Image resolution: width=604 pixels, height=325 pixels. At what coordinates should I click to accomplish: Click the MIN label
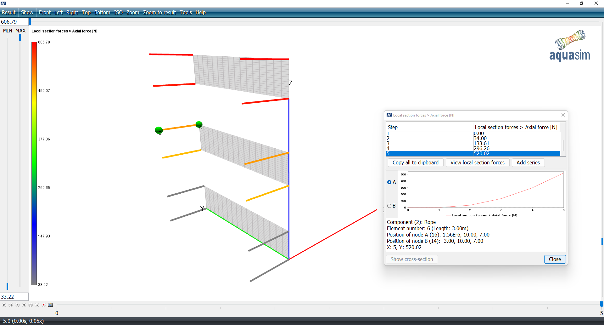click(8, 31)
